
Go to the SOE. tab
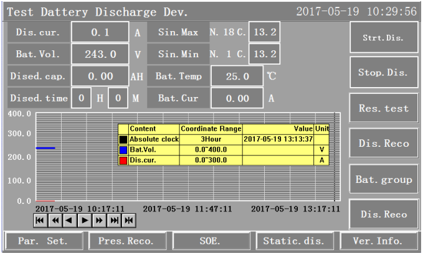209,240
